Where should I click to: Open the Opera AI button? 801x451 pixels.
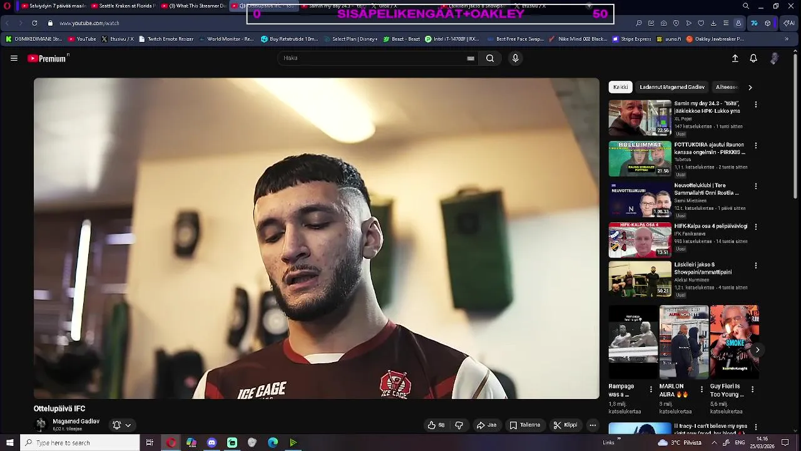789,23
